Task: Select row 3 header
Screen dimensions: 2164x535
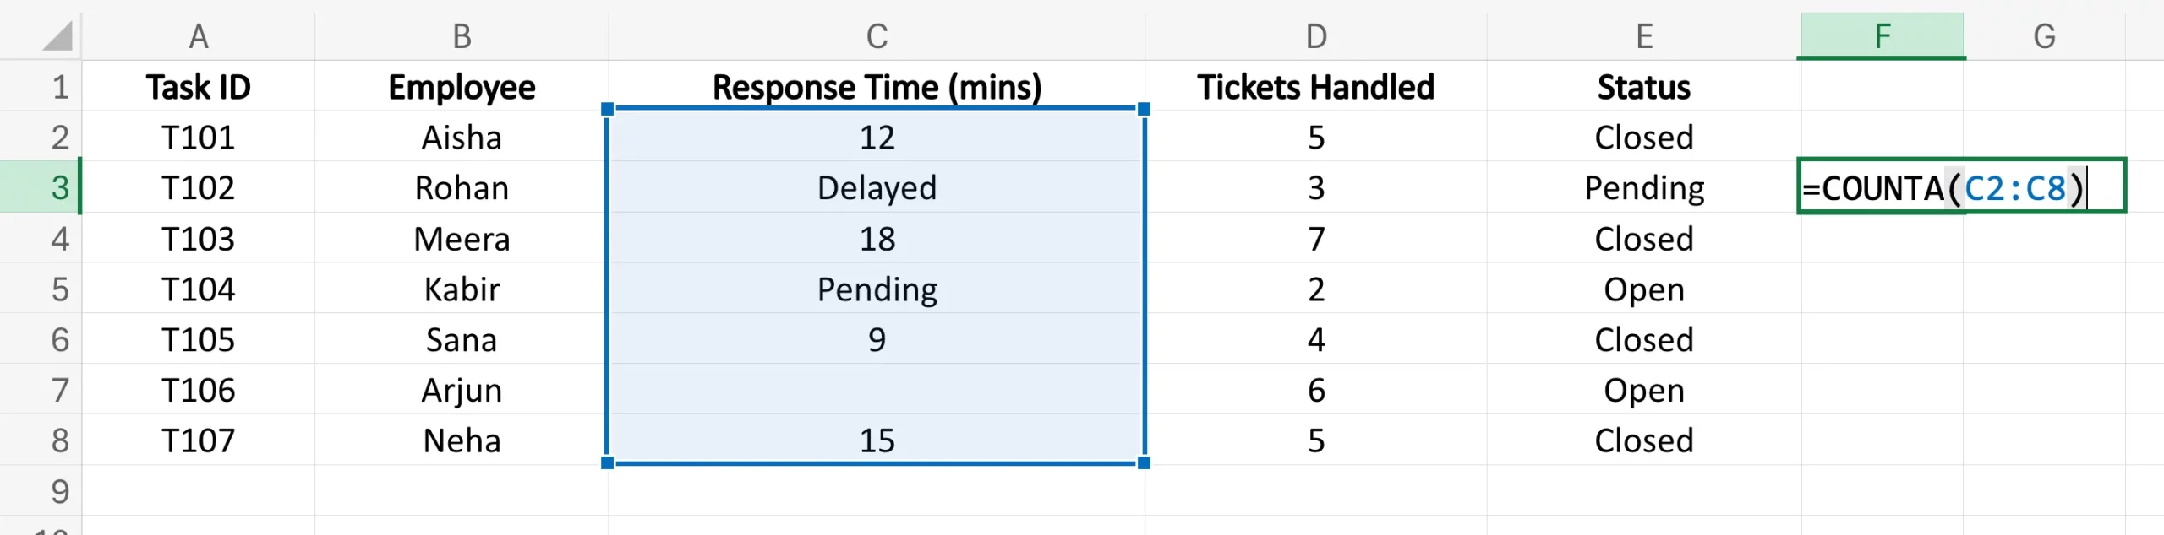Action: [x=41, y=187]
